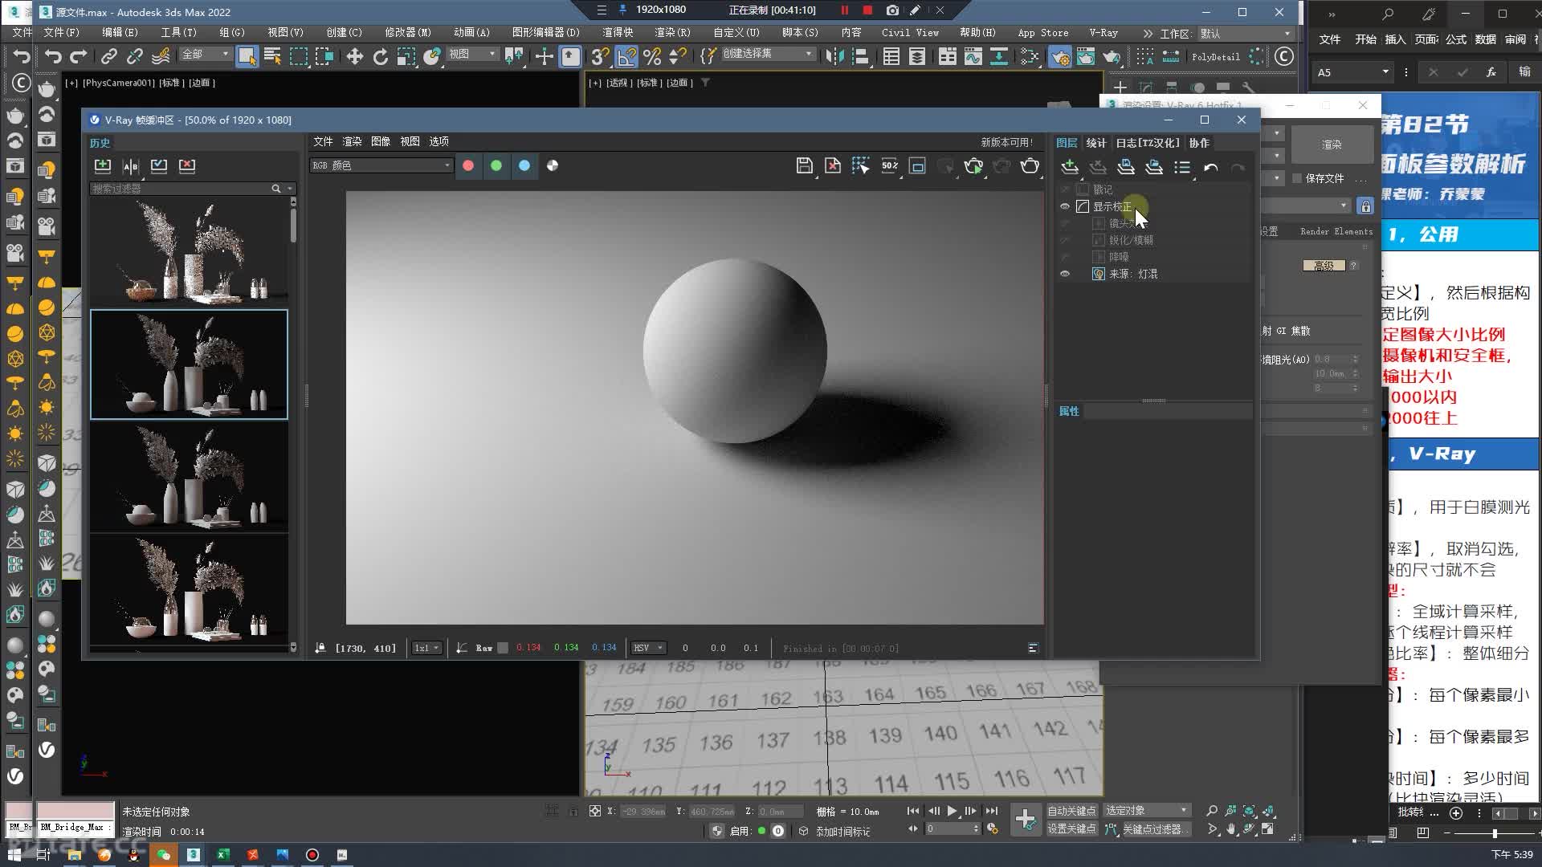Save the layer tree preset to file

1126,166
